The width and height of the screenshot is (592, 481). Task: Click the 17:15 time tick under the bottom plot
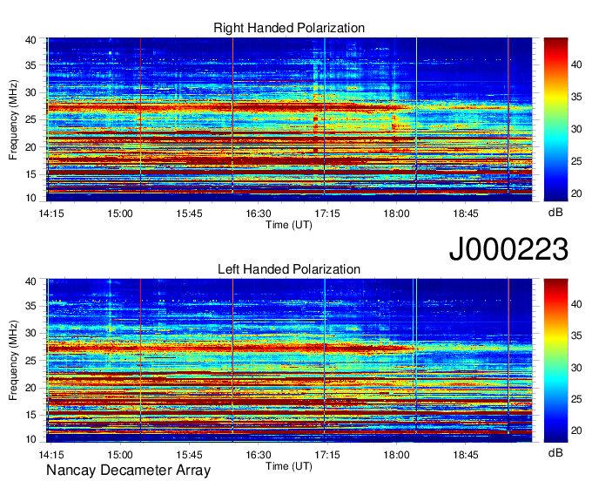tap(327, 455)
